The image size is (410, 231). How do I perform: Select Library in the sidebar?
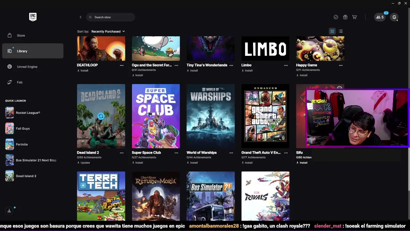click(x=33, y=51)
